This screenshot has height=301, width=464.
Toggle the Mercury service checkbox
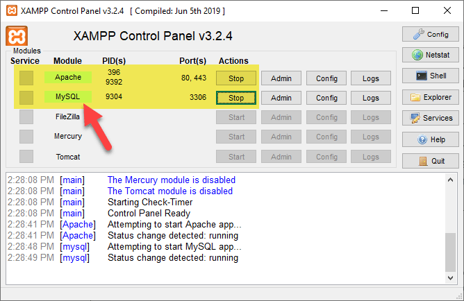coord(26,137)
